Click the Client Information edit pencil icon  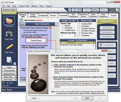pyautogui.click(x=57, y=24)
